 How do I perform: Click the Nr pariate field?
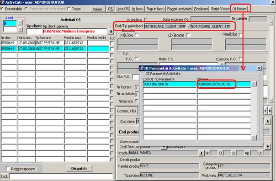click(x=258, y=19)
